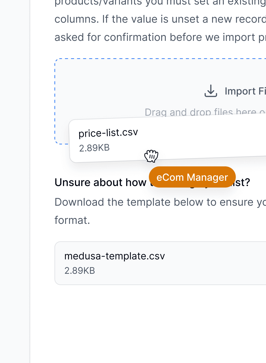Click the Drag and drop files hint text
Viewport: 266px width, 363px height.
point(205,112)
